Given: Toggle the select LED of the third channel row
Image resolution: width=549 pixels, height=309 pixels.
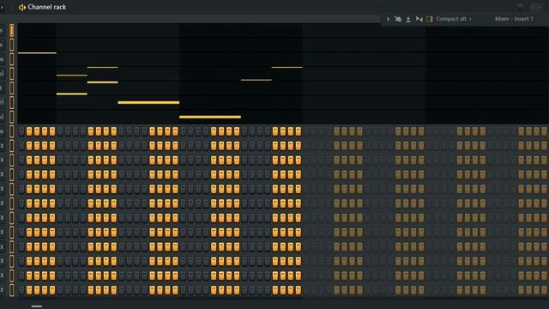Looking at the screenshot, I should pos(11,59).
